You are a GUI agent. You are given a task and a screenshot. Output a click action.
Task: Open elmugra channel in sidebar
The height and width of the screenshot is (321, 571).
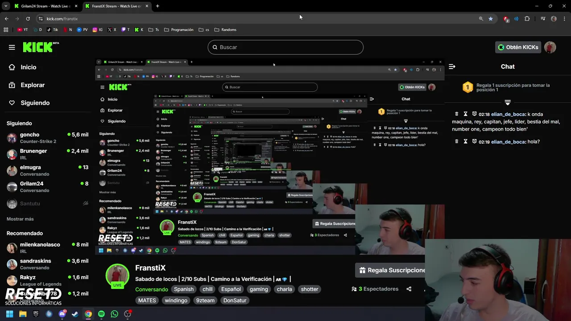[x=47, y=170]
